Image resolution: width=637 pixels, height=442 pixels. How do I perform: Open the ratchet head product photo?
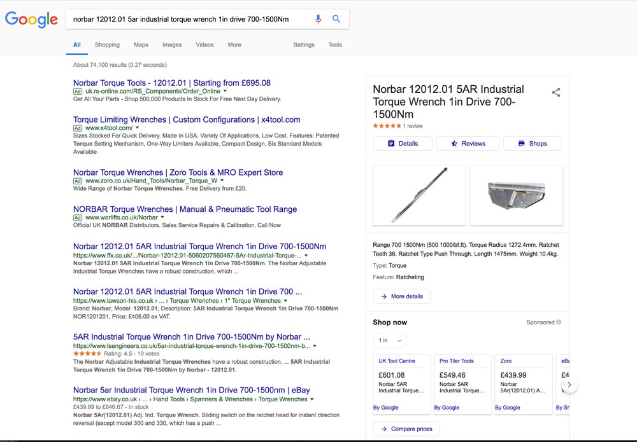click(x=517, y=195)
